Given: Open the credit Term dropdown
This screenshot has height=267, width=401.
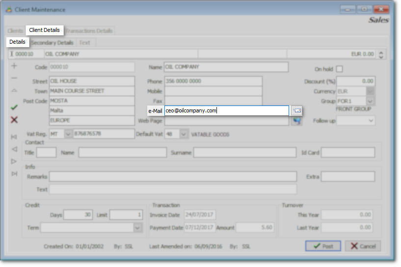Looking at the screenshot, I should pos(137,228).
